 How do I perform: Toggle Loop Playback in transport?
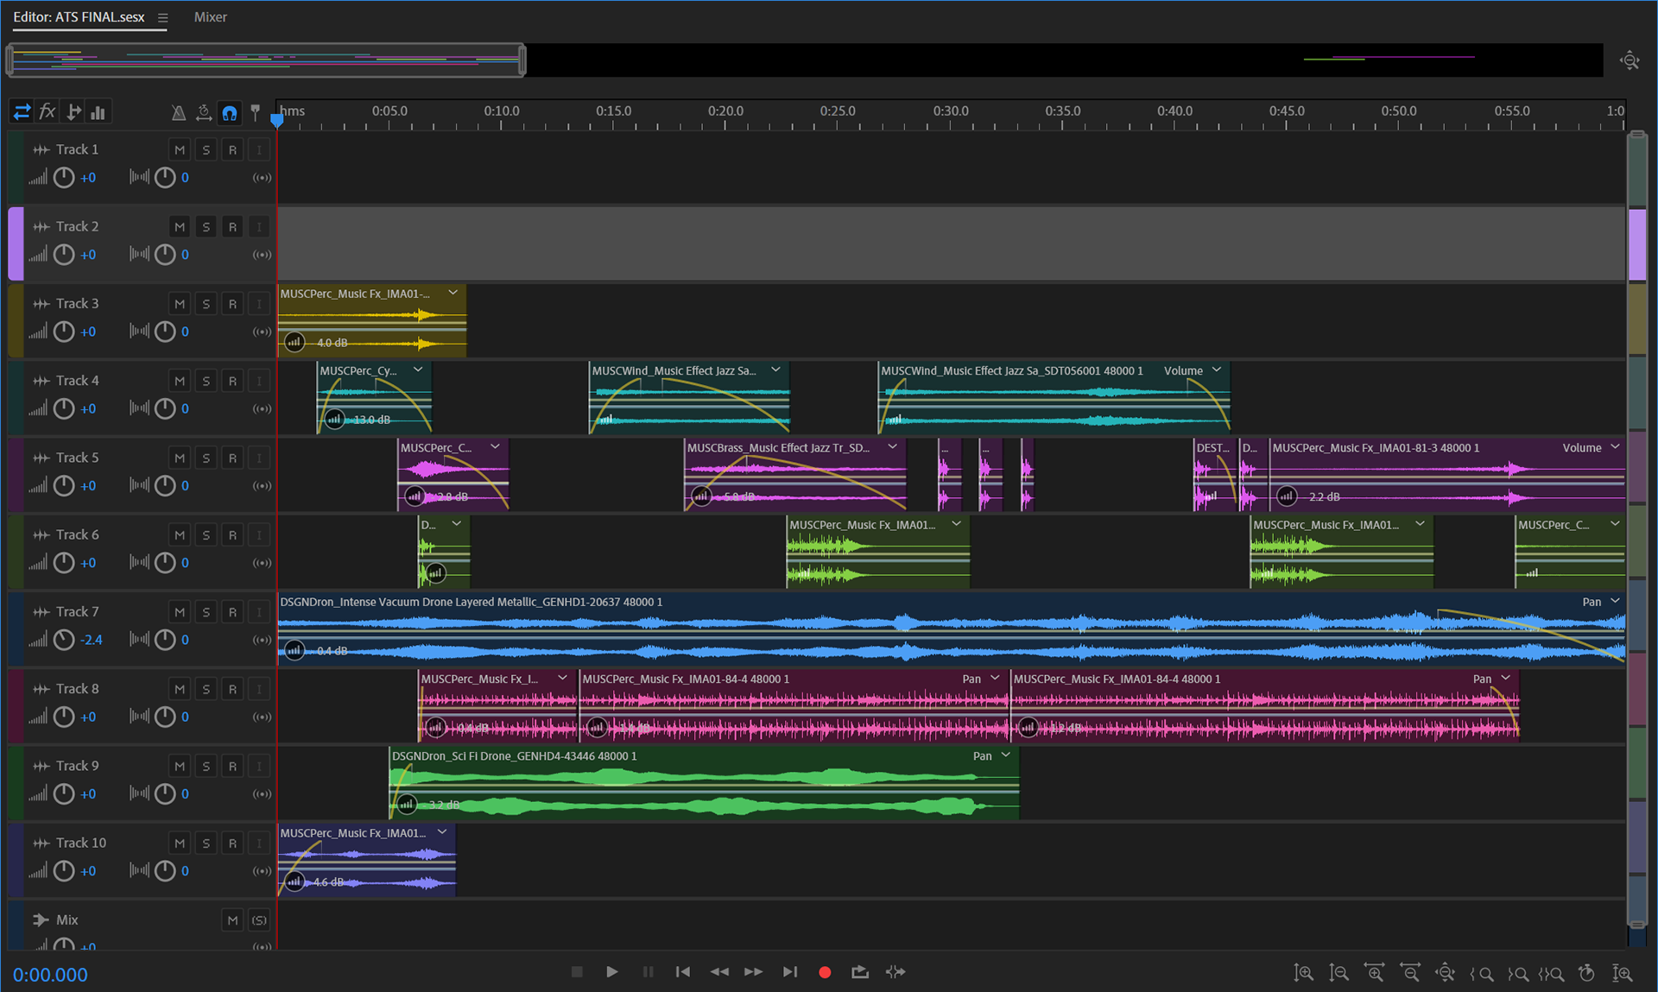pyautogui.click(x=859, y=972)
